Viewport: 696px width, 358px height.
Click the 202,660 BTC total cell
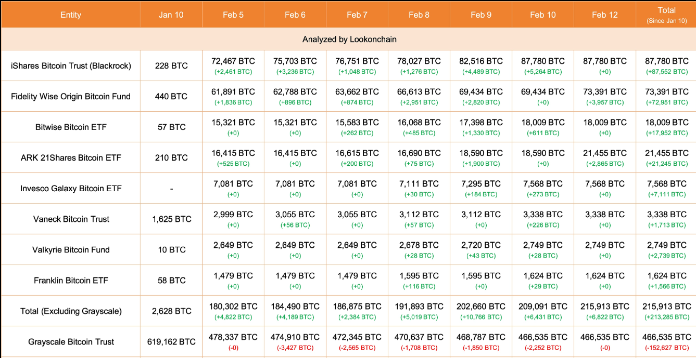pyautogui.click(x=482, y=307)
